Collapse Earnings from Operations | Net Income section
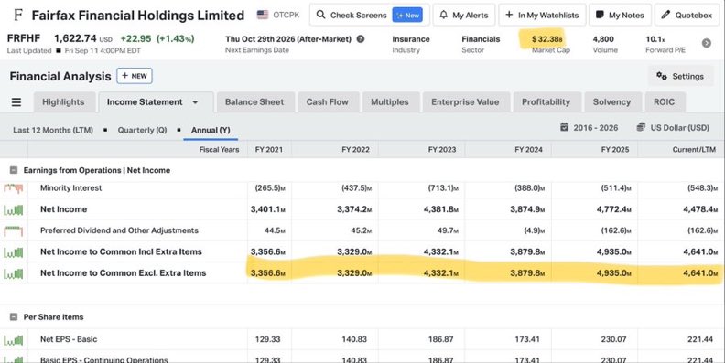The height and width of the screenshot is (363, 725). (14, 170)
